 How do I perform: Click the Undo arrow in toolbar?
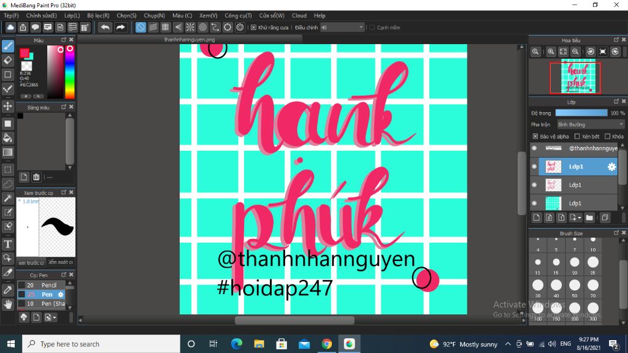105,27
